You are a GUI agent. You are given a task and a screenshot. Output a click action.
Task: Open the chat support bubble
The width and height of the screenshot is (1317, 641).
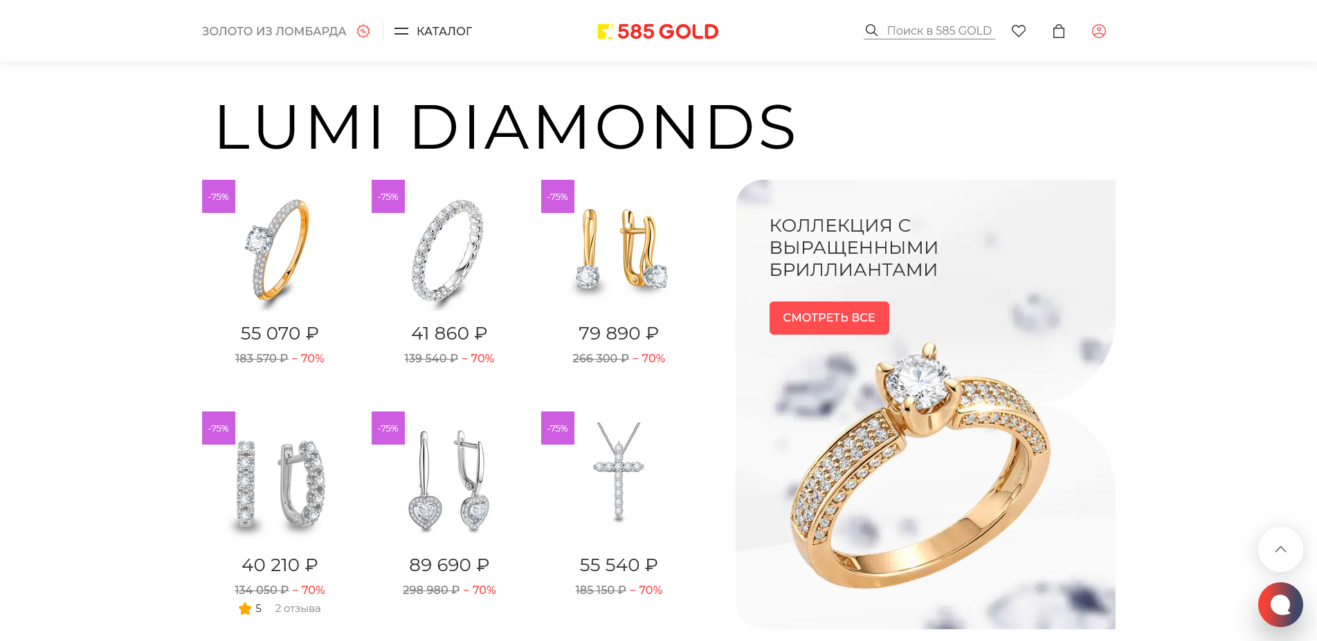tap(1280, 605)
